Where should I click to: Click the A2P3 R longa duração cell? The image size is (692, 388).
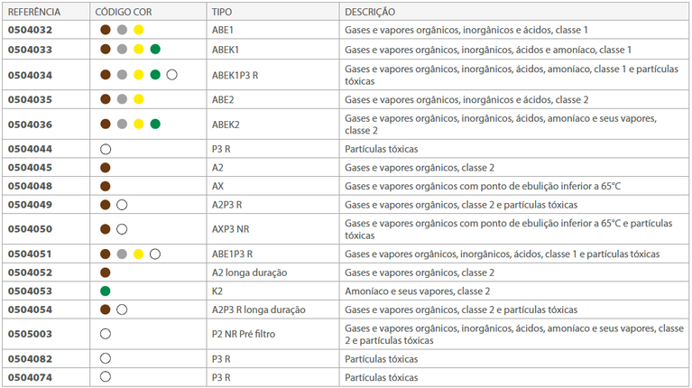point(259,309)
